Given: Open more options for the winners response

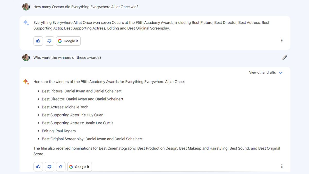Looking at the screenshot, I should pyautogui.click(x=282, y=166).
